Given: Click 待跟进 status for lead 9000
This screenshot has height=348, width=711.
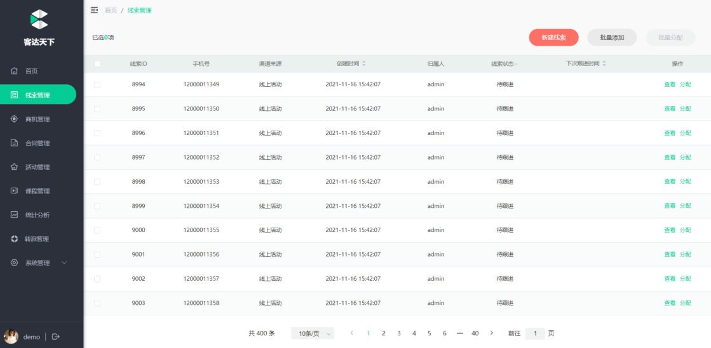Looking at the screenshot, I should [504, 230].
